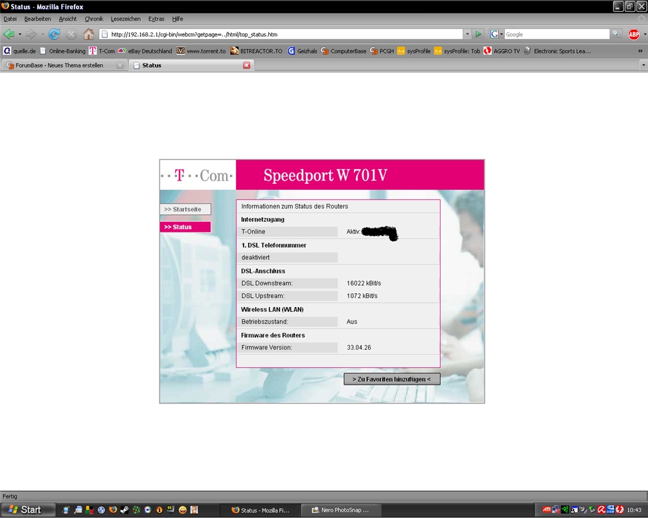Click the T-Com logo

point(198,175)
